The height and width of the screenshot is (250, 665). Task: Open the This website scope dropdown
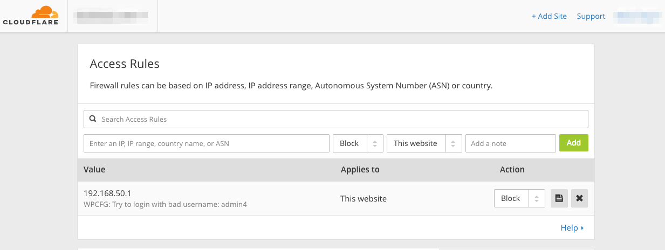[x=424, y=143]
